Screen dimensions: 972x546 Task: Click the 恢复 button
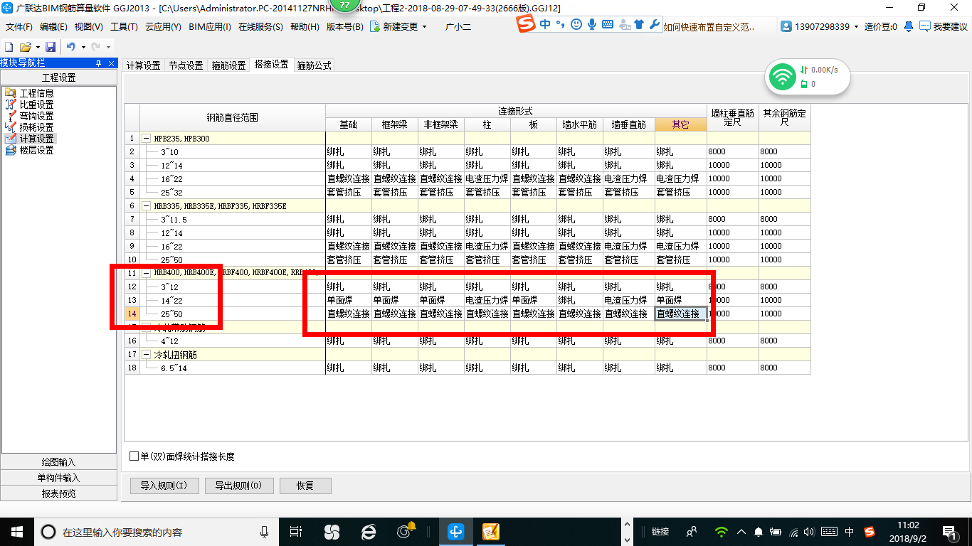[x=305, y=486]
